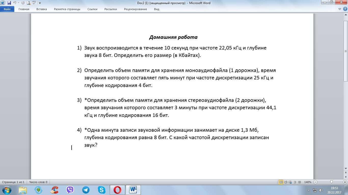Click the line кГц и глубине кодирования 16 бит
This screenshot has height=195, width=348.
click(x=127, y=115)
